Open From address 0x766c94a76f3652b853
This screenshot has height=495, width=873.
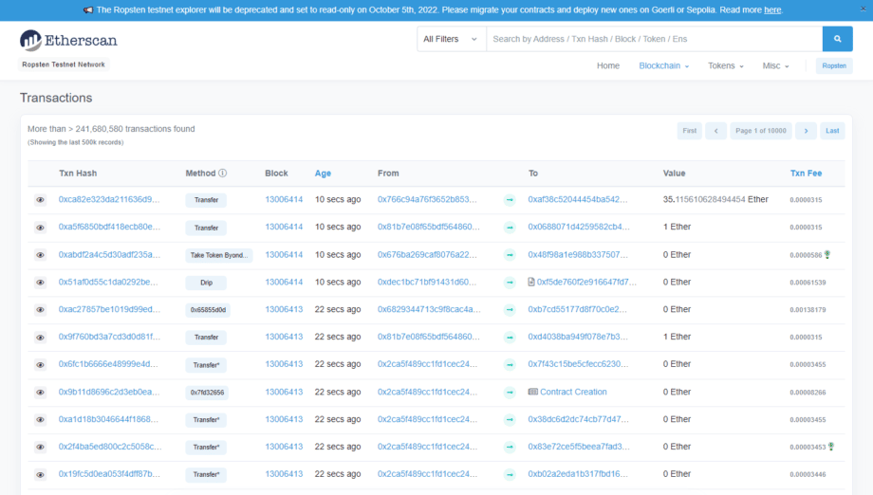(x=427, y=199)
